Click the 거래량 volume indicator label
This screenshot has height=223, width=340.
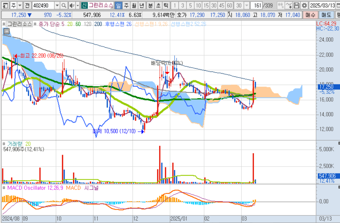[x=15, y=144]
